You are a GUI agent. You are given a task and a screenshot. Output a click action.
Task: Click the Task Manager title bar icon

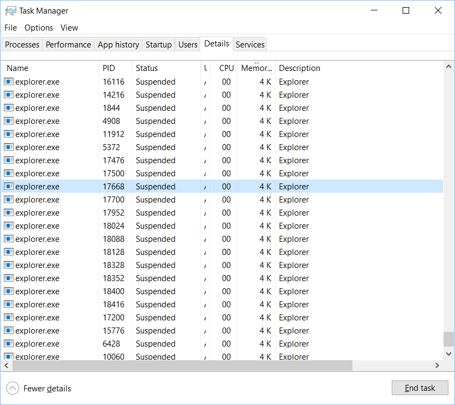pos(10,10)
